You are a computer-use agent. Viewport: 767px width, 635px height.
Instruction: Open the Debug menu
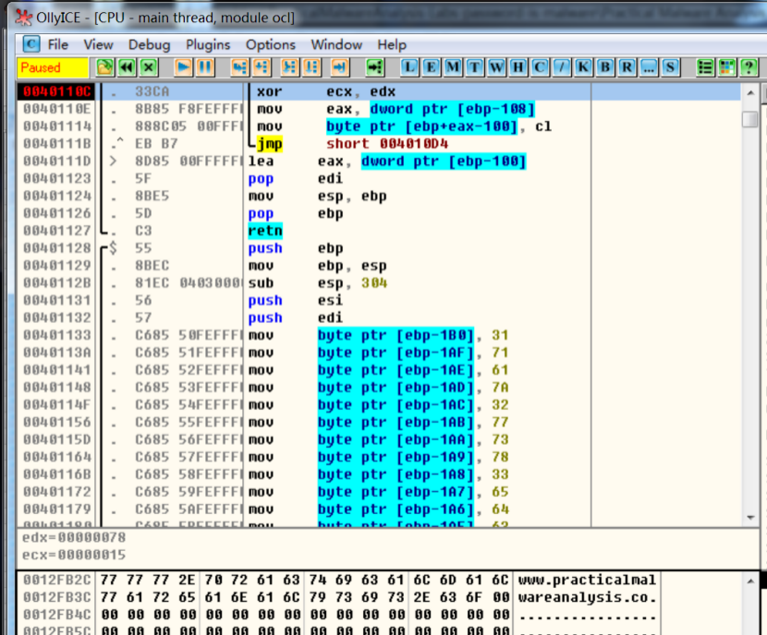(149, 44)
